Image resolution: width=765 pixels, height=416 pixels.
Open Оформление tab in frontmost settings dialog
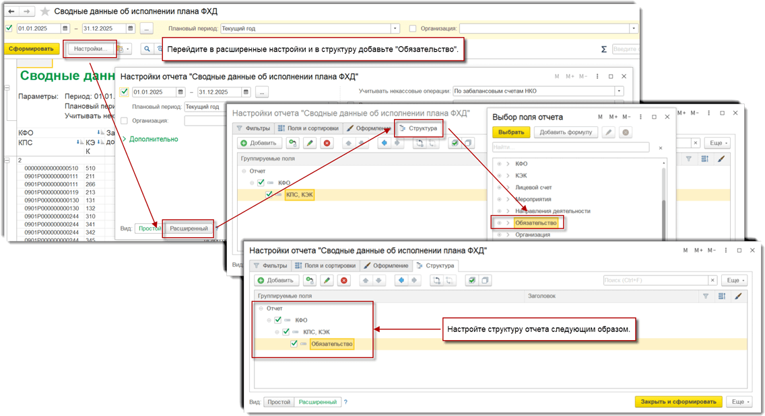click(386, 265)
